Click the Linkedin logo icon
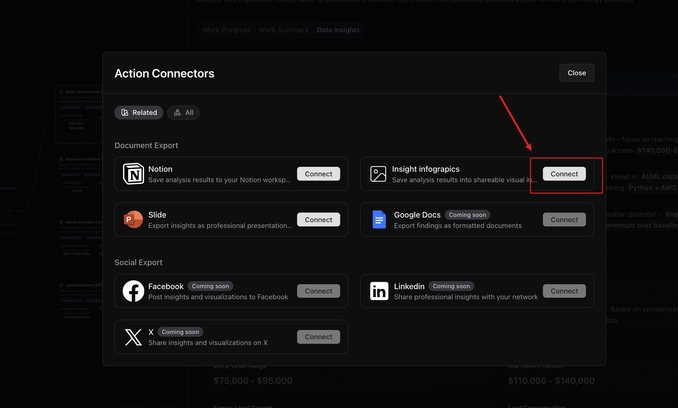Viewport: 678px width, 408px height. coord(379,291)
